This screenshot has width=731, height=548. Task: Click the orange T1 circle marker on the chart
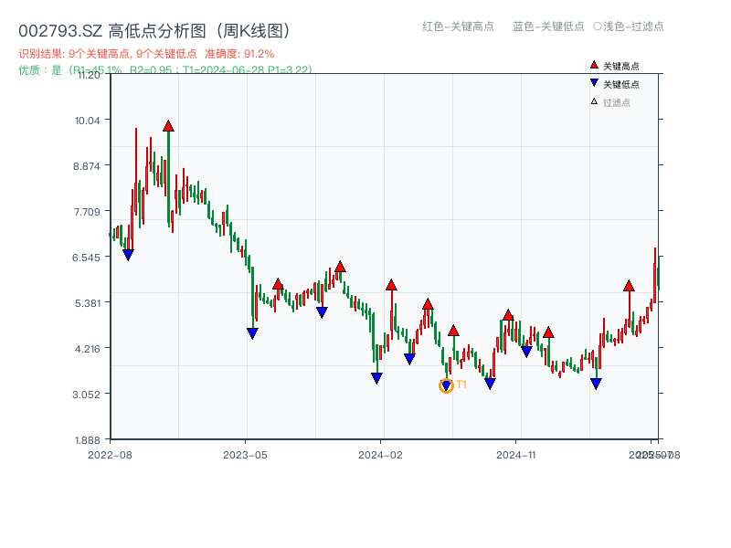pos(447,385)
